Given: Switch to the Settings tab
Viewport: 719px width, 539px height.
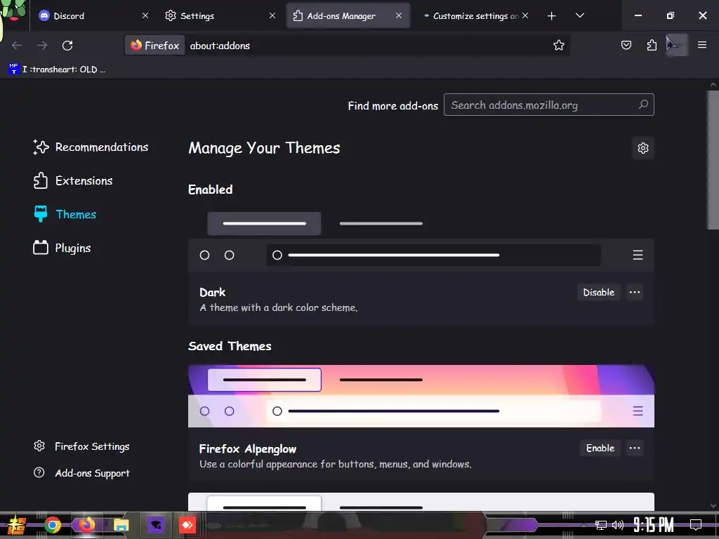Looking at the screenshot, I should coord(221,15).
